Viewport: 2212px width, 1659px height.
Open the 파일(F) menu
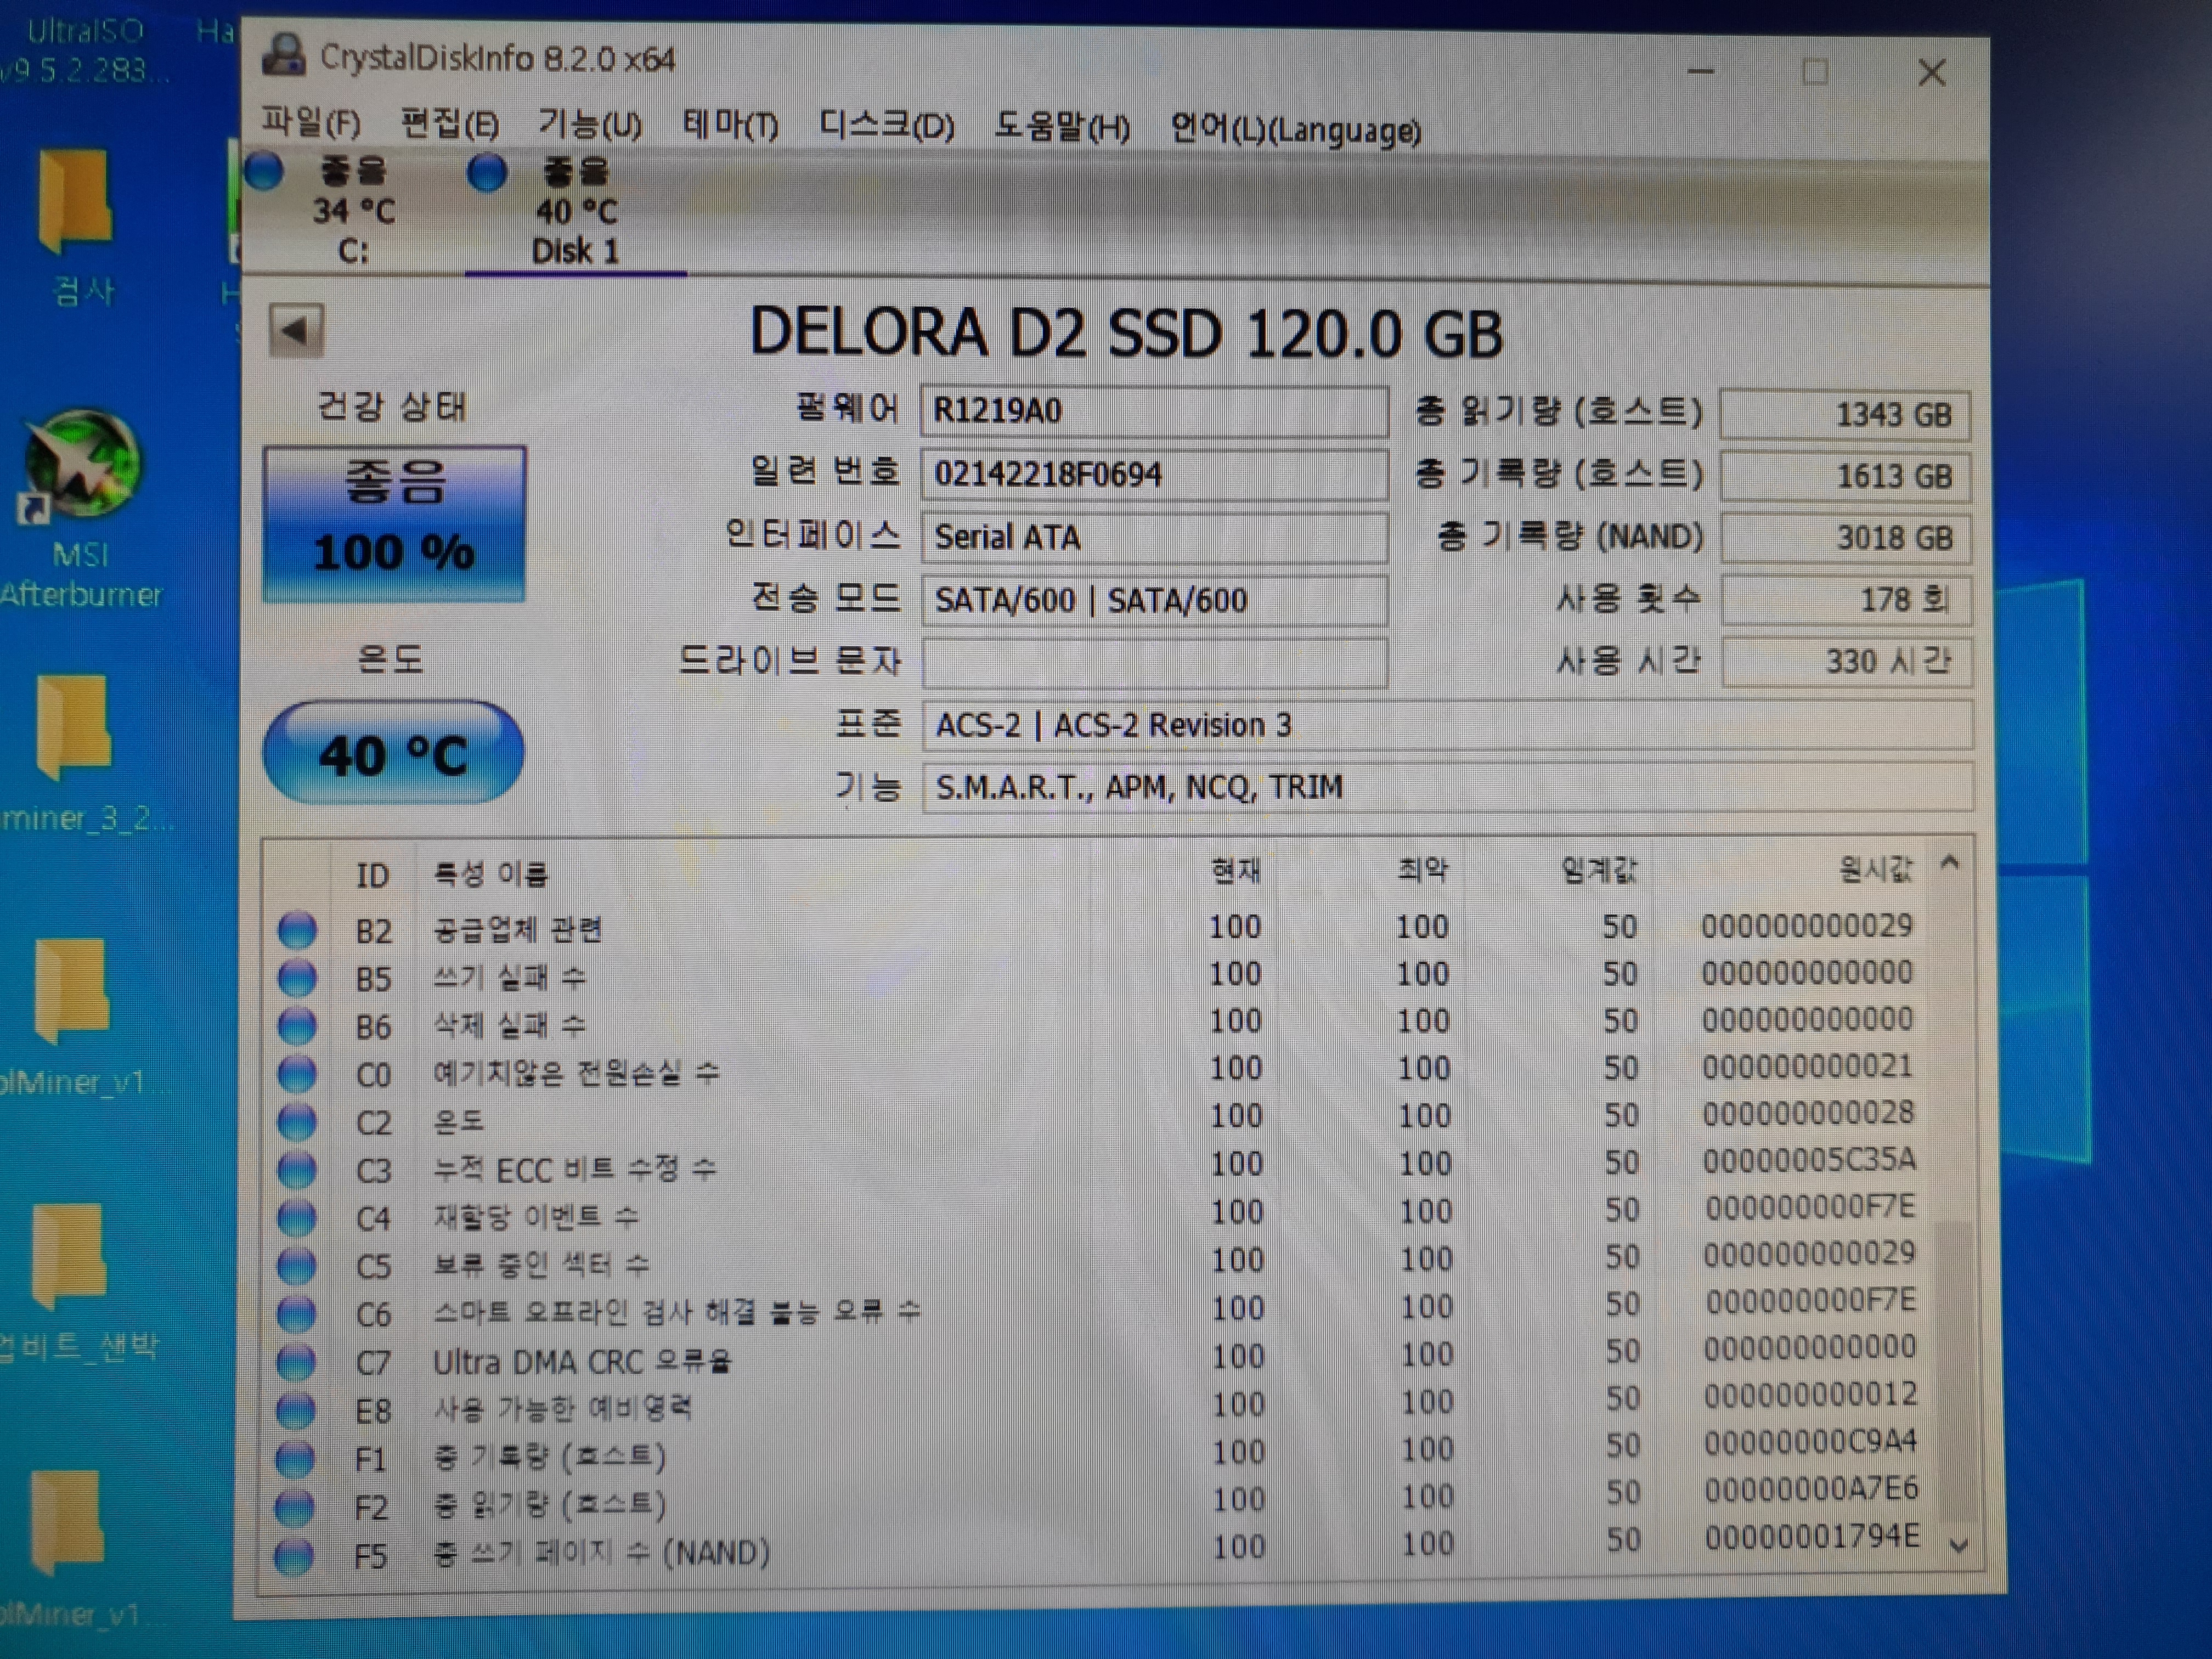pos(310,124)
